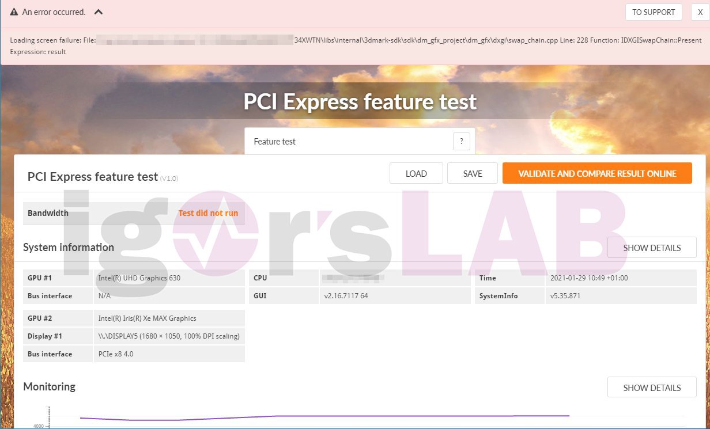Collapse the error details chevron
The height and width of the screenshot is (429, 710).
pos(98,12)
